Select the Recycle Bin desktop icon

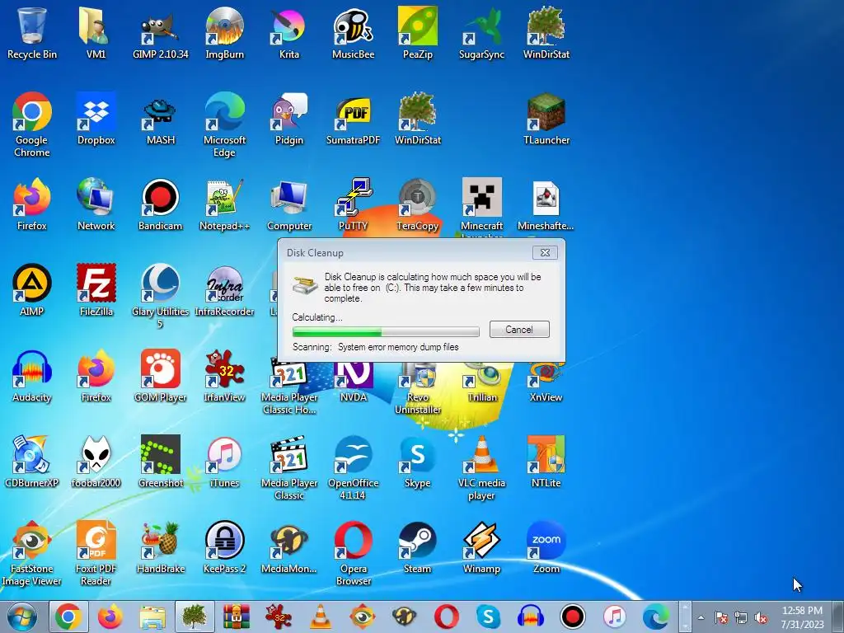pyautogui.click(x=32, y=33)
